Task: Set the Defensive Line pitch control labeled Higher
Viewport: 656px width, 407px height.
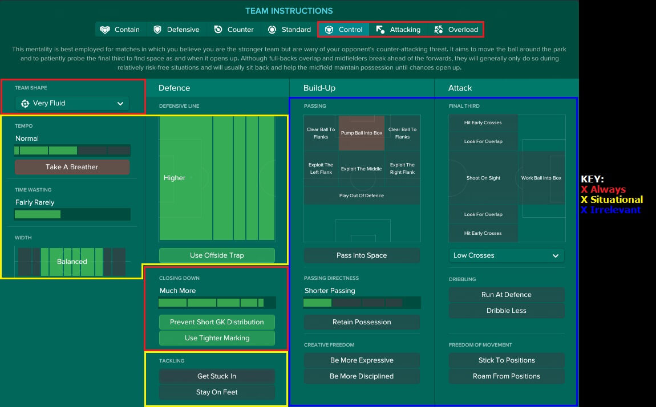Action: [x=217, y=178]
